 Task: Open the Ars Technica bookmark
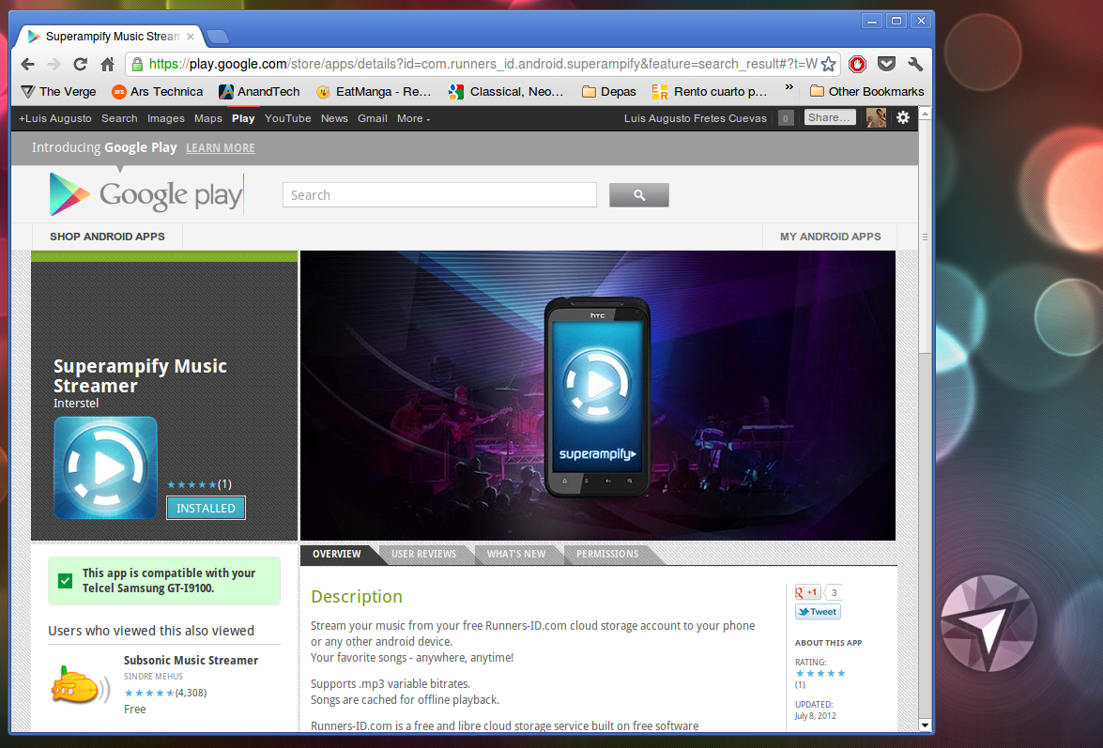coord(158,91)
